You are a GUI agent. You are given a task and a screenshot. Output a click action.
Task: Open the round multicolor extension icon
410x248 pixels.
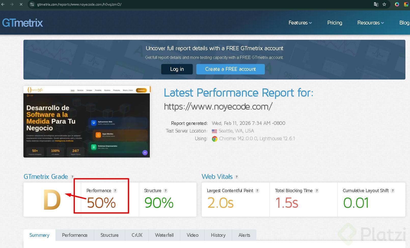coord(397,4)
